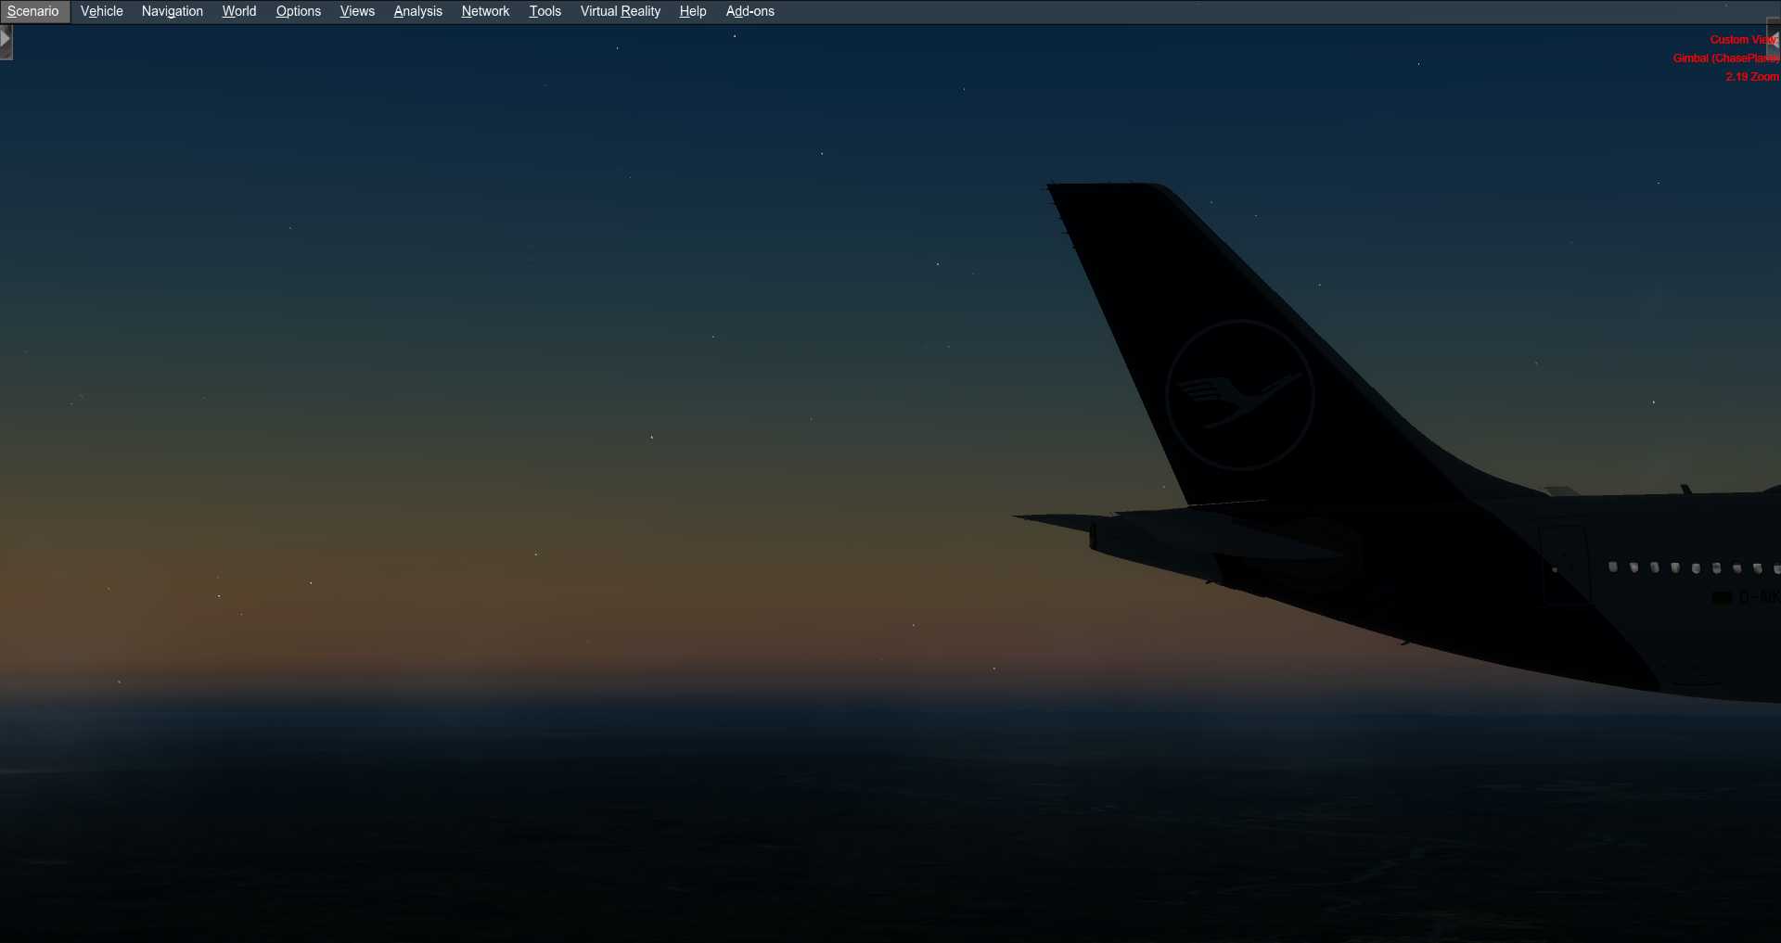Screen dimensions: 1781x943
Task: Open the Navigation menu
Action: pyautogui.click(x=172, y=11)
